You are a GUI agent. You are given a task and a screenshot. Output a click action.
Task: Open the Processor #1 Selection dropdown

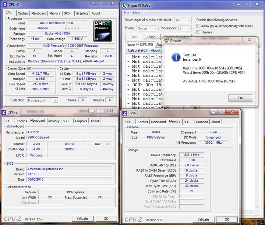(42, 100)
